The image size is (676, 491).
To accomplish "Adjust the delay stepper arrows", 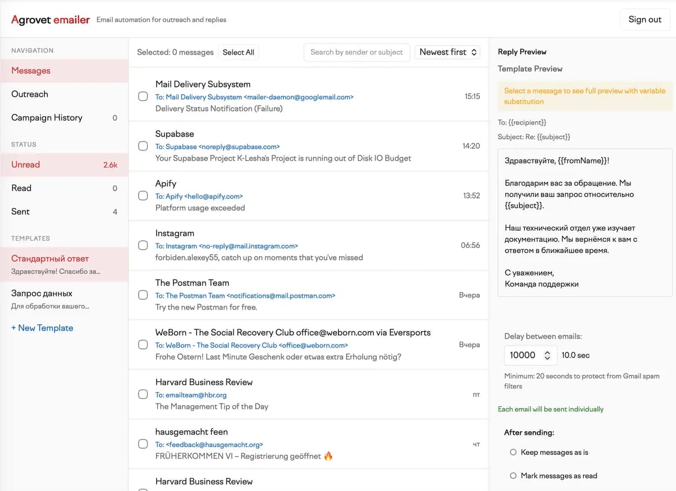I will (x=547, y=355).
